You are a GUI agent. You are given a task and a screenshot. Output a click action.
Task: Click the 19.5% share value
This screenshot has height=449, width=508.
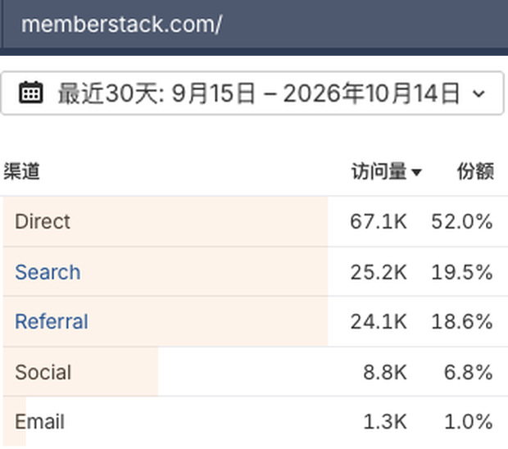[462, 272]
